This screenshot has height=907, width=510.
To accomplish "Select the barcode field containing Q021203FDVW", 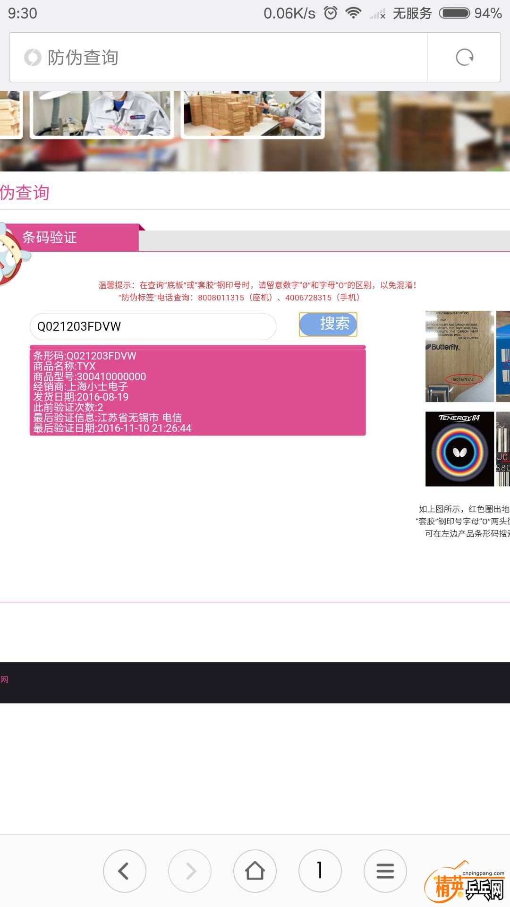I will tap(153, 326).
